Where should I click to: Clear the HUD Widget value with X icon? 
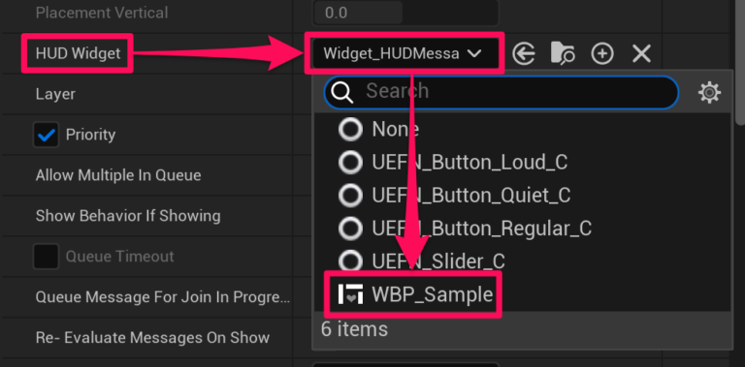point(641,53)
